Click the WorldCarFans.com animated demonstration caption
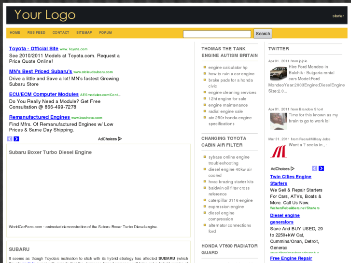 [83, 227]
